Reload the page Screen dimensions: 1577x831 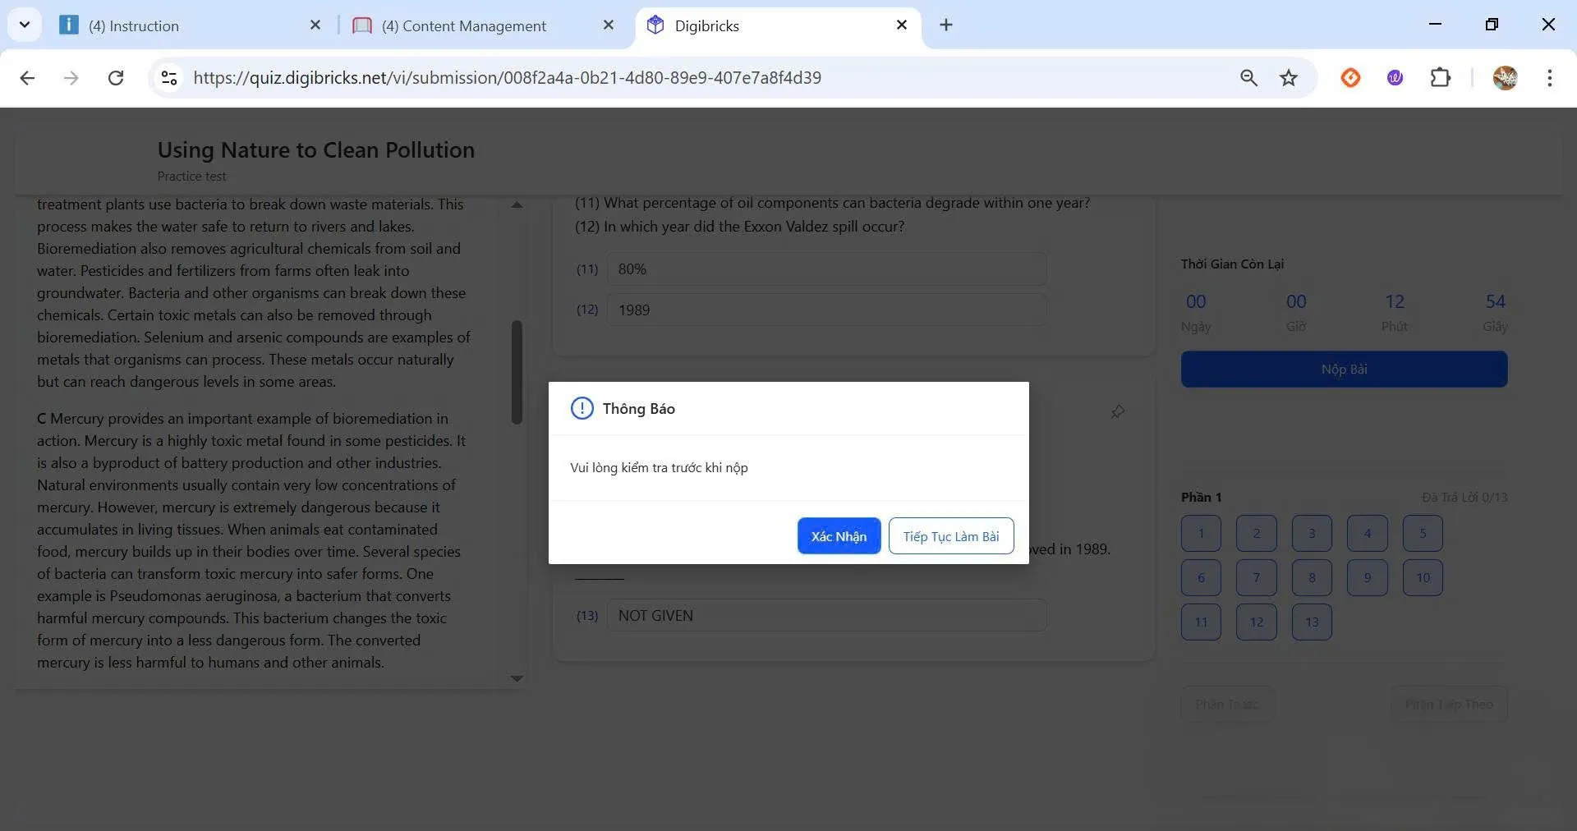point(116,78)
